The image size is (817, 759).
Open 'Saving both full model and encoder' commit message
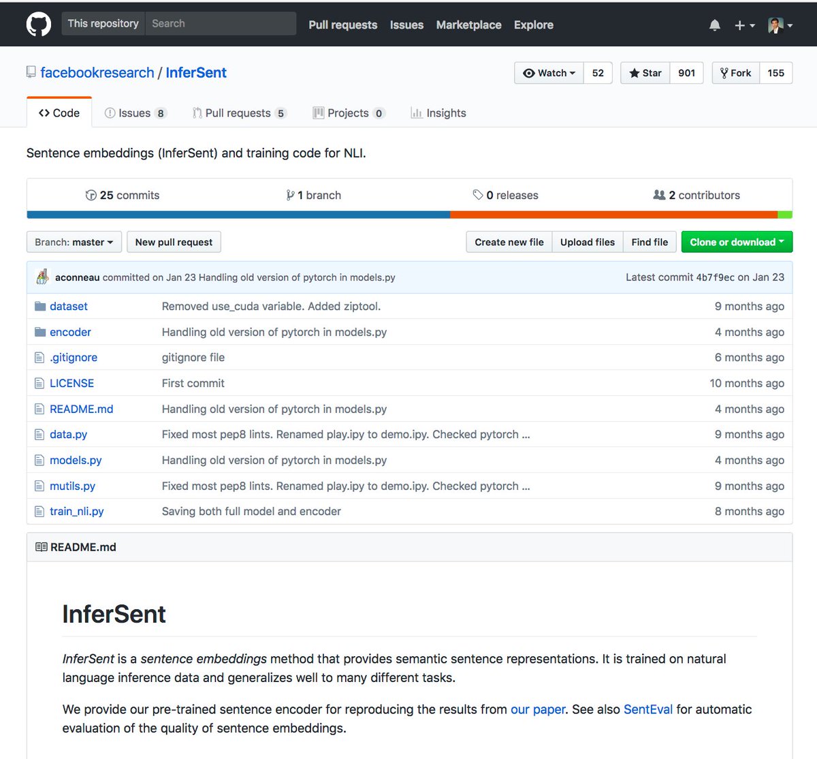[x=251, y=512]
